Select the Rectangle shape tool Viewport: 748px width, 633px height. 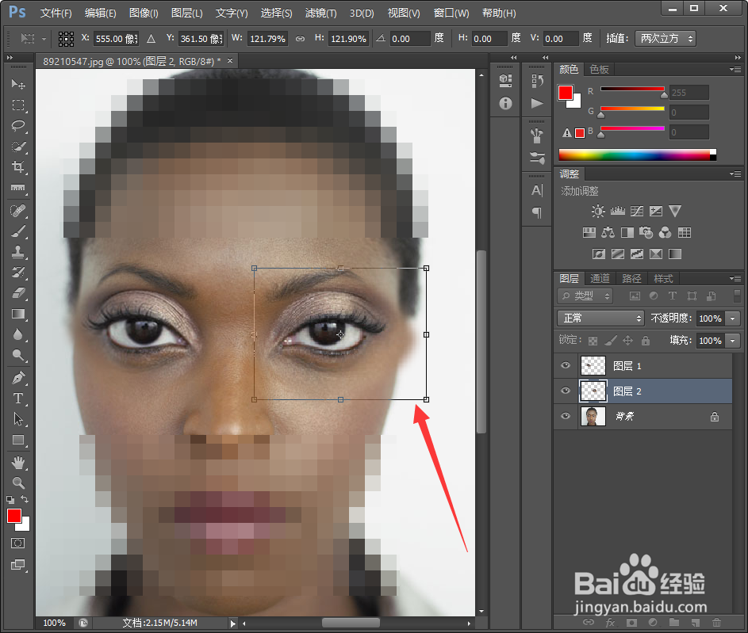coord(18,440)
